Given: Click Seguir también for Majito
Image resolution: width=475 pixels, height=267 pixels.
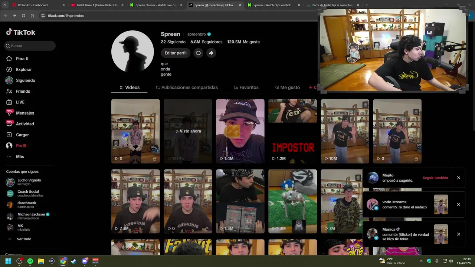Looking at the screenshot, I should pos(435,178).
